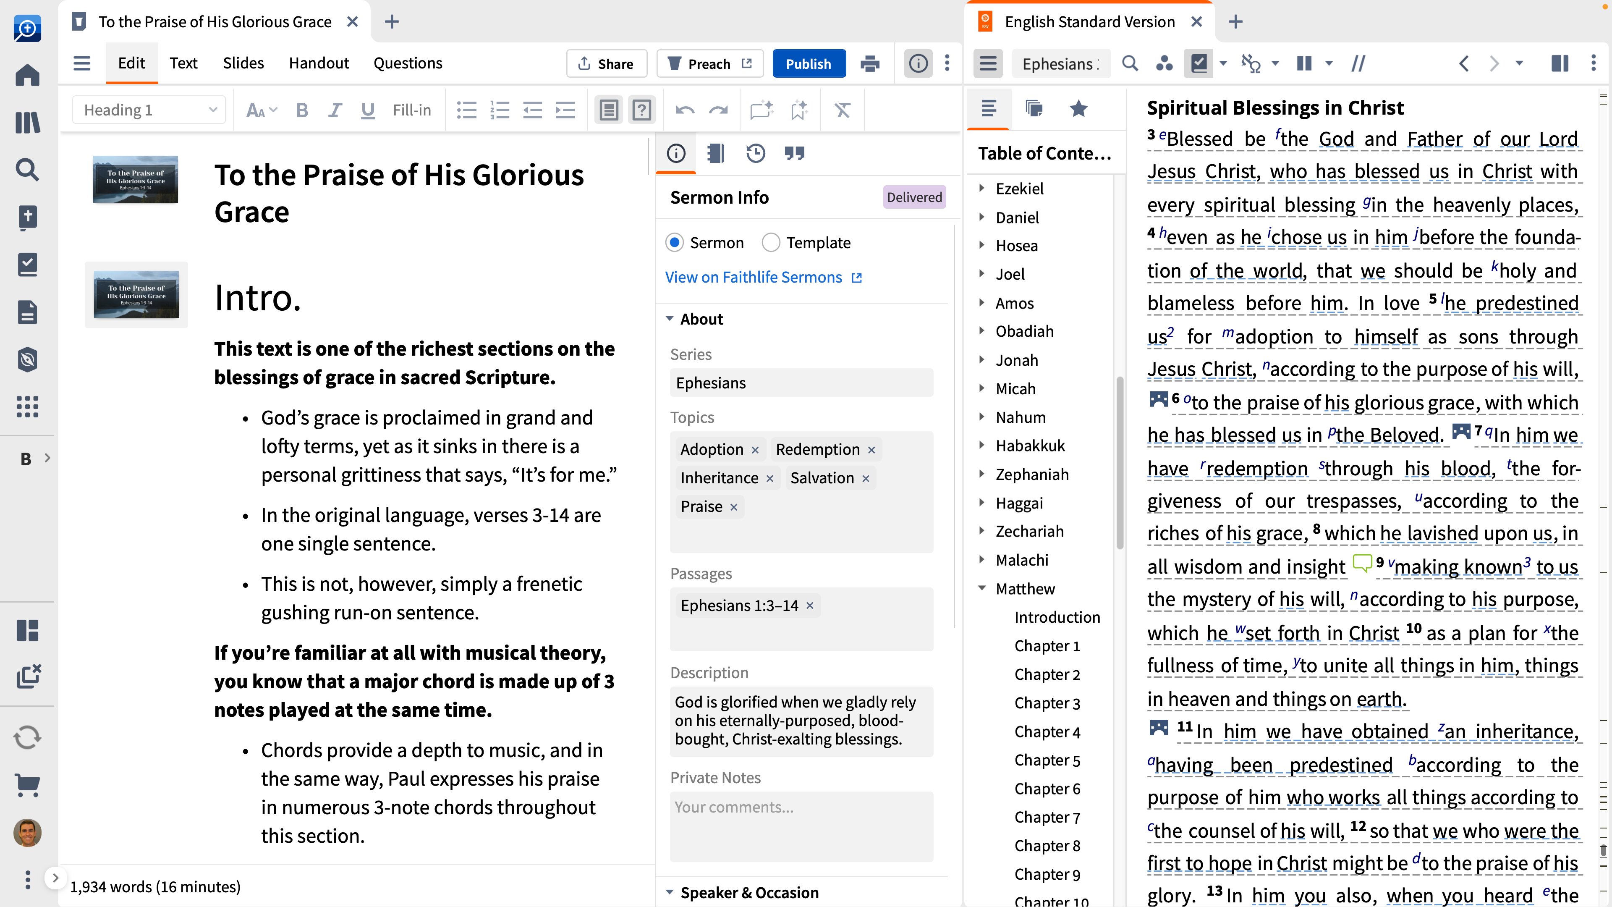
Task: Open the Applications grid icon in sidebar
Action: 27,407
